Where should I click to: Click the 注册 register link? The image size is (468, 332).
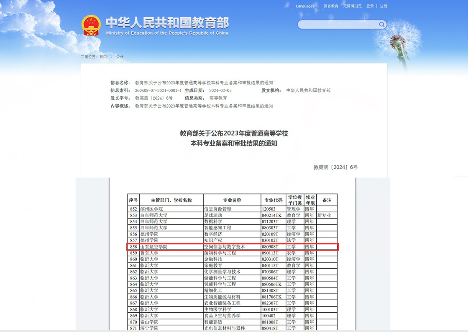[384, 6]
